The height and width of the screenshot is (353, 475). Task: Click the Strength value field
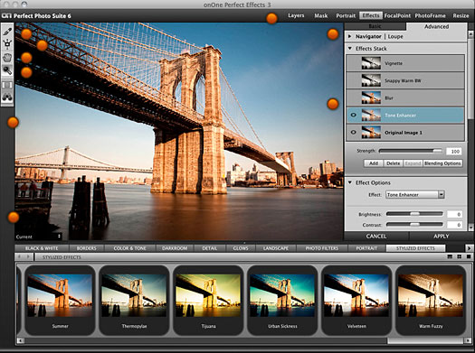point(454,151)
